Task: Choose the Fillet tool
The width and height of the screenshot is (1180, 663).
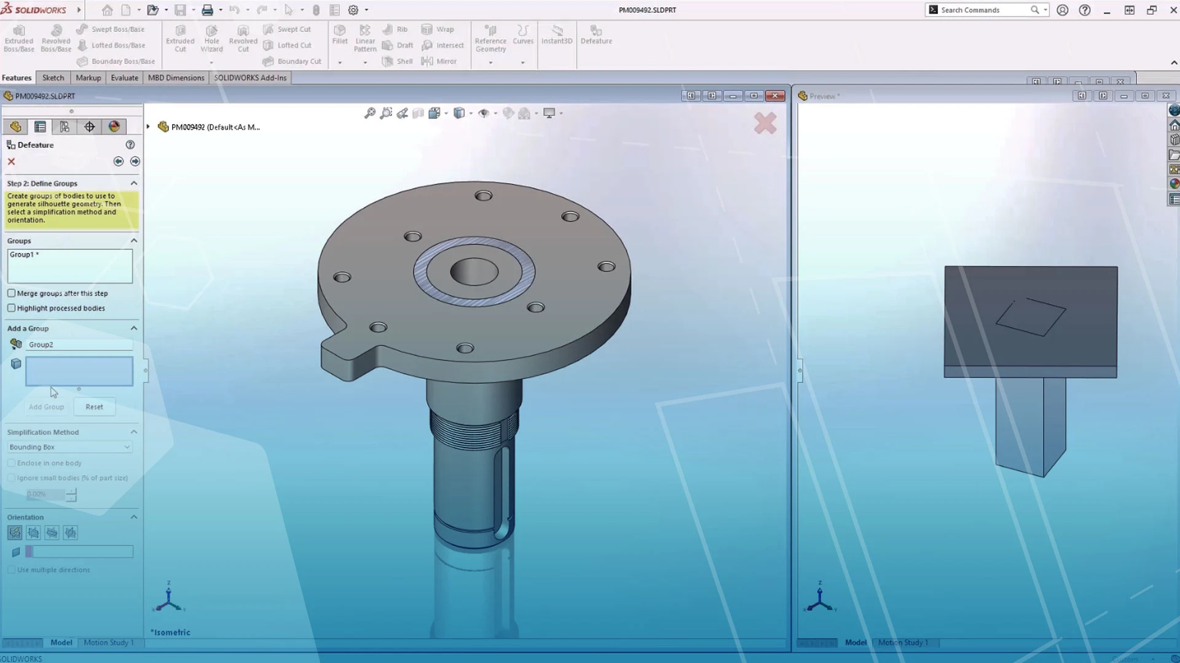Action: point(340,35)
